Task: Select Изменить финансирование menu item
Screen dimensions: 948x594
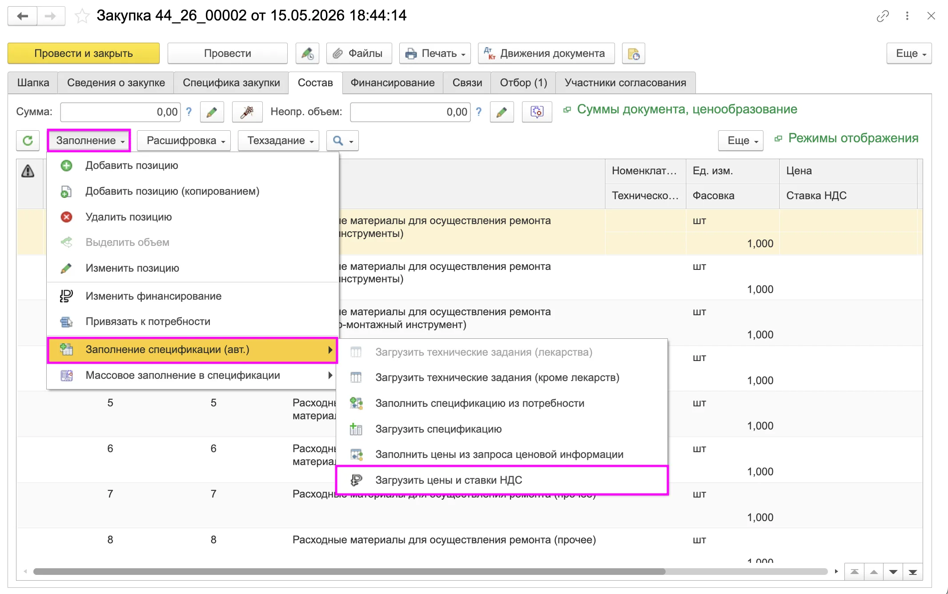Action: coord(193,296)
